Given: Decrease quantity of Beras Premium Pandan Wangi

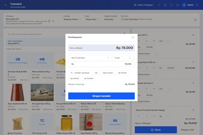Looking at the screenshot, I should coord(139,116).
